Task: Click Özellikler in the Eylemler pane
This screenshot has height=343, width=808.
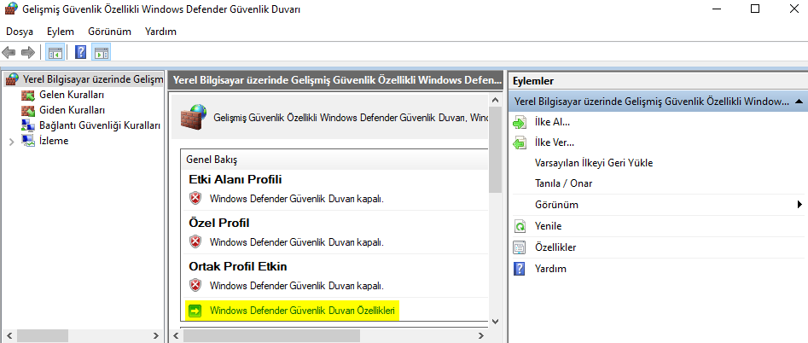Action: [x=555, y=247]
